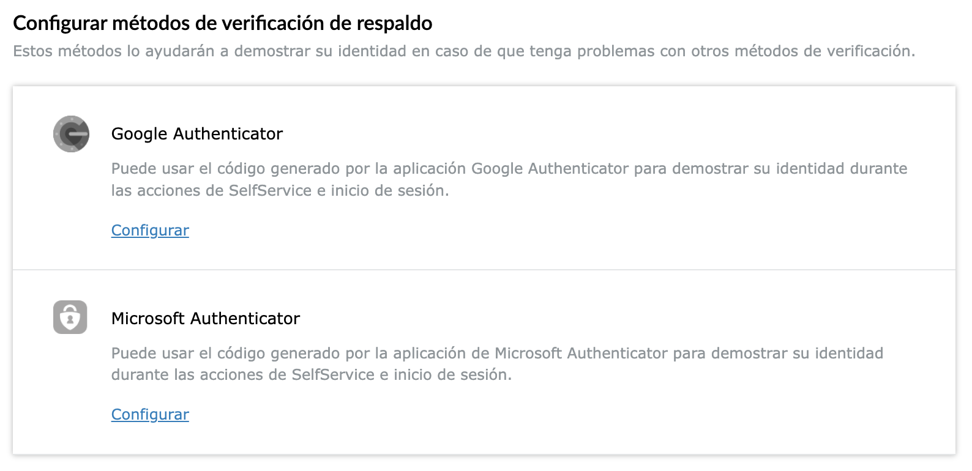
Task: Click first line of Google Authenticator description
Action: pos(509,169)
